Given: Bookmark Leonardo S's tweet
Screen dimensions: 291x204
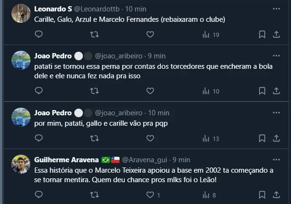Looking at the screenshot, I should click(262, 34).
